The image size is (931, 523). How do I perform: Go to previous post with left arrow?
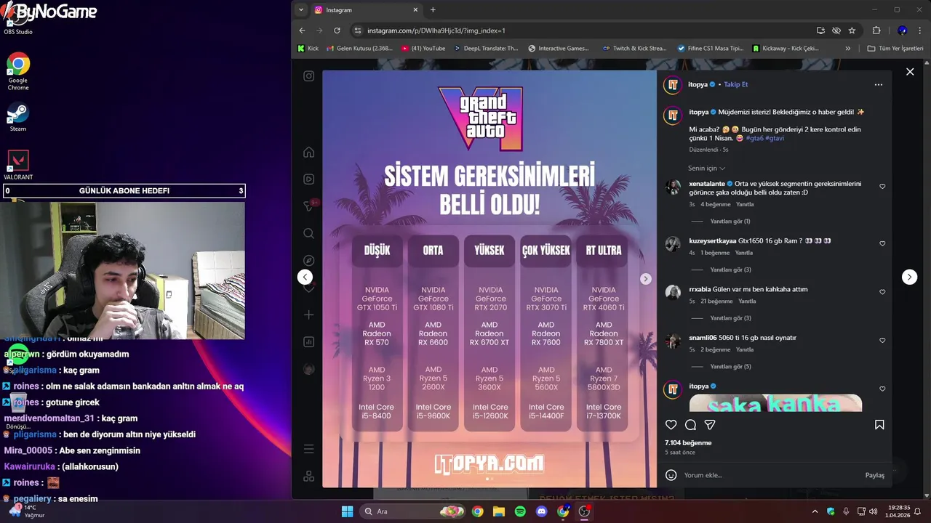[x=305, y=277]
